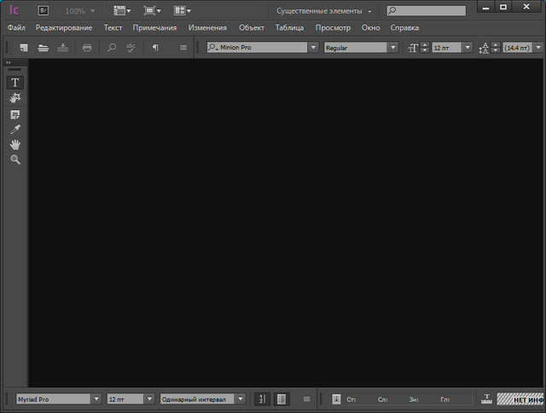Expand the Одинарный интервал spacing dropdown
Viewport: 546px width, 413px height.
[241, 398]
